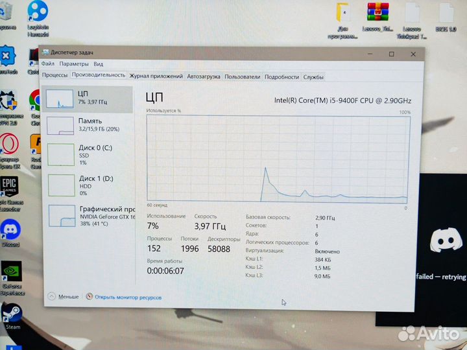
Task: Switch to the Журнал приложений tab
Action: click(156, 76)
